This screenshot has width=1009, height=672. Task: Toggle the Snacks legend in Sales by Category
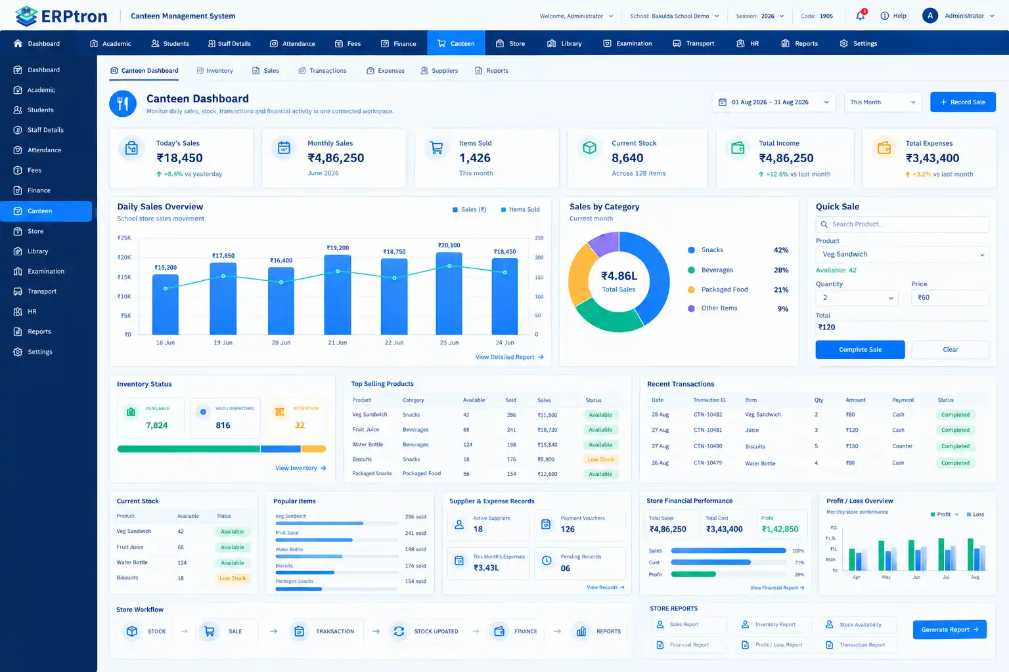[706, 250]
